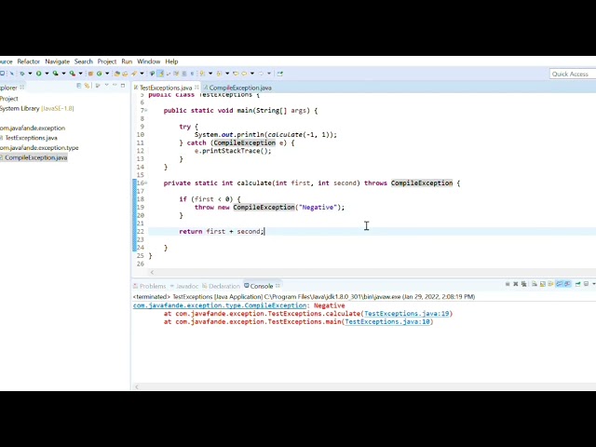Open the Help menu
This screenshot has height=447, width=596.
coord(171,61)
